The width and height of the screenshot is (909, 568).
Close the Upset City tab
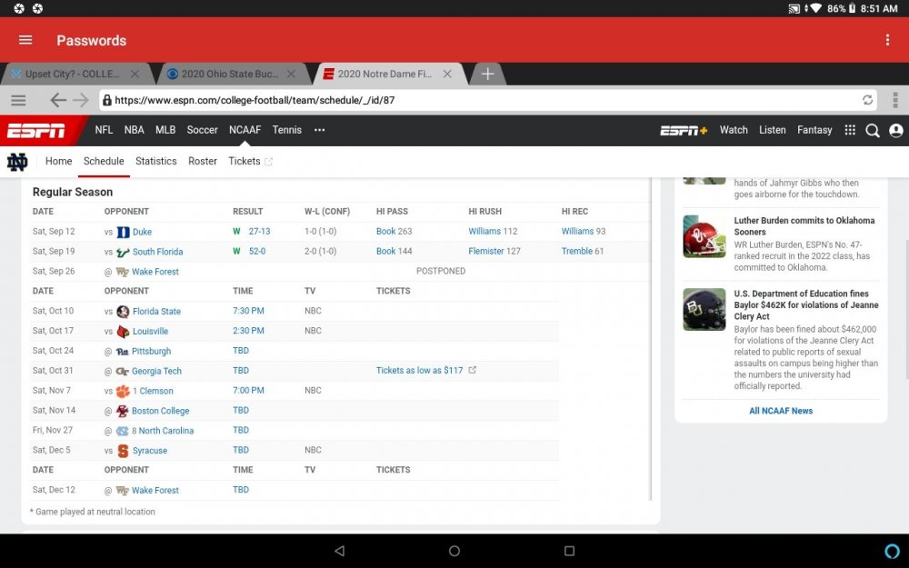[135, 74]
